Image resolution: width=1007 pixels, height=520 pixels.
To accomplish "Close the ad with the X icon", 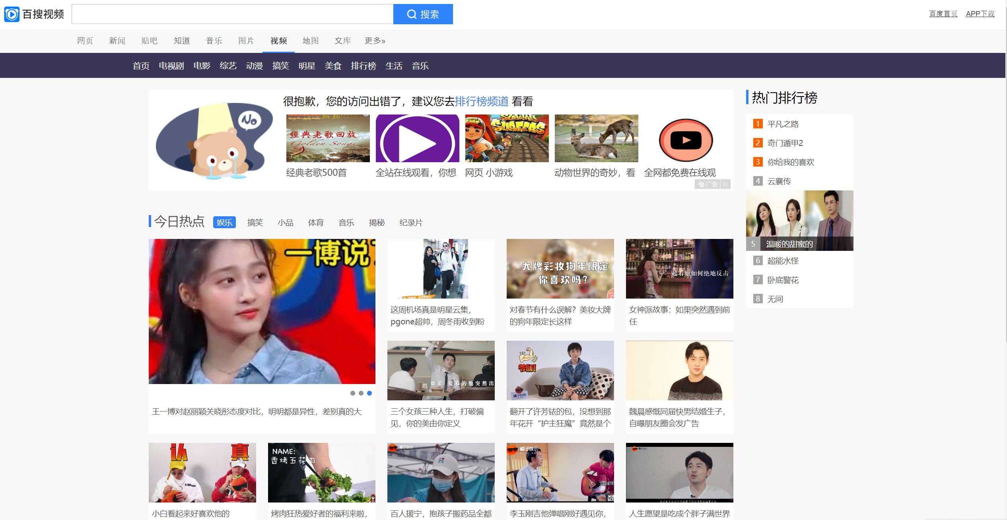I will pos(725,184).
